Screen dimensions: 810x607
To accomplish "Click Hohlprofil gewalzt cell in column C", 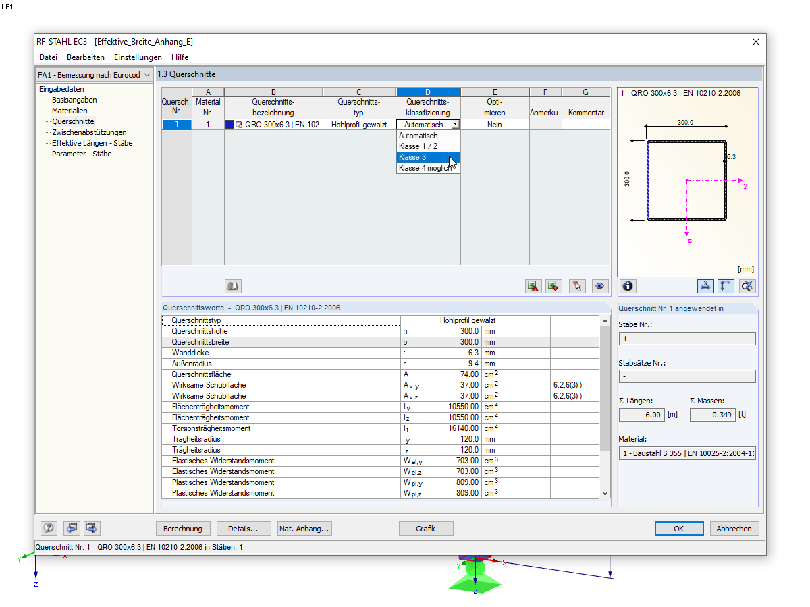I will click(x=359, y=125).
